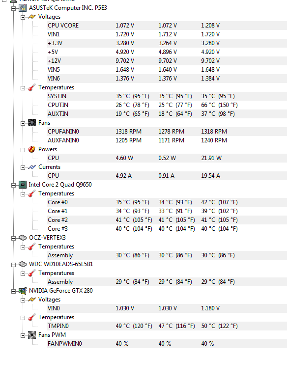This screenshot has height=383, width=287.
Task: Click the OCZ-VERTEX3 drive icon
Action: coord(23,238)
